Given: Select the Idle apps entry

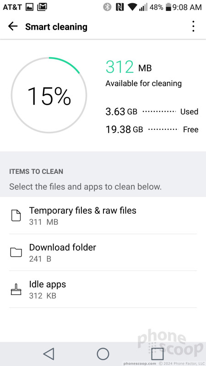Looking at the screenshot, I should [103, 289].
